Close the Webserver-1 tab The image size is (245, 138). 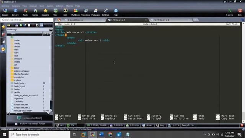click(x=146, y=20)
